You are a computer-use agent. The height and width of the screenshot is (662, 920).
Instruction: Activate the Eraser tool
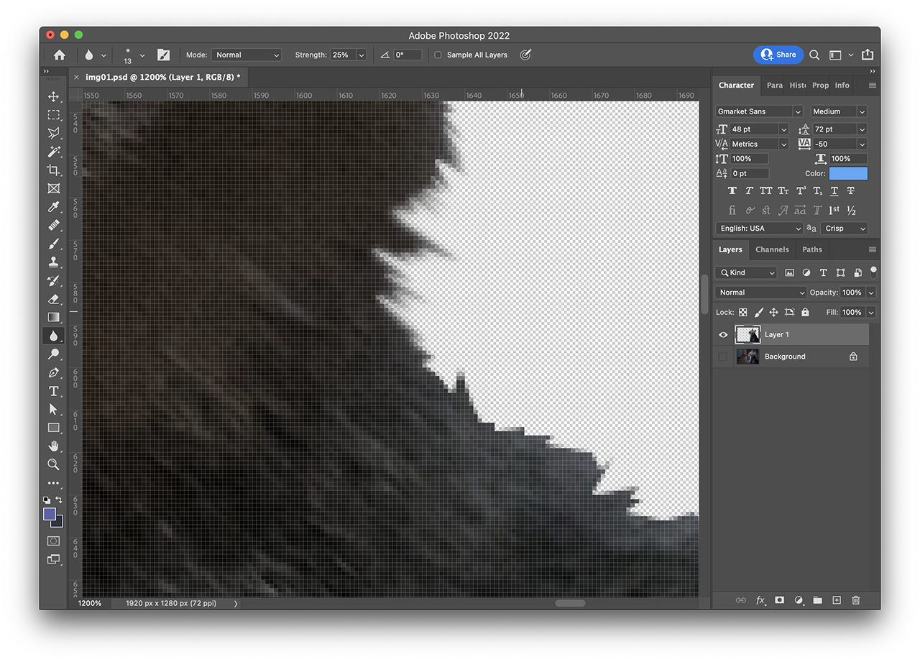click(53, 299)
